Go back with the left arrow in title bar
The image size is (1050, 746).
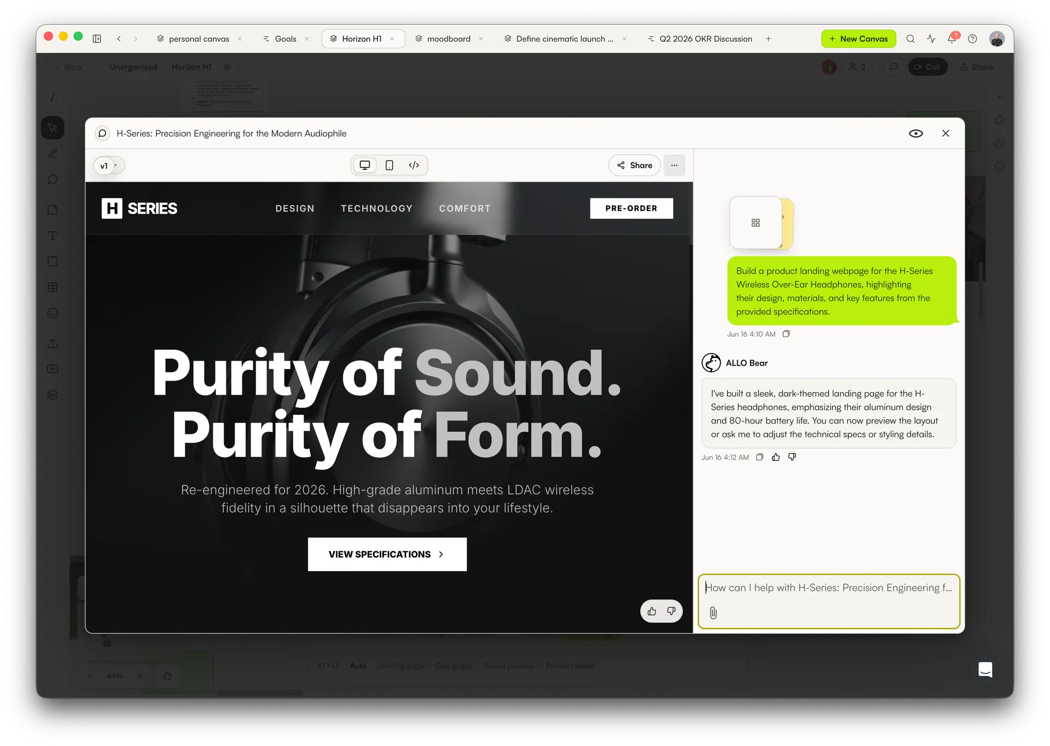[119, 39]
